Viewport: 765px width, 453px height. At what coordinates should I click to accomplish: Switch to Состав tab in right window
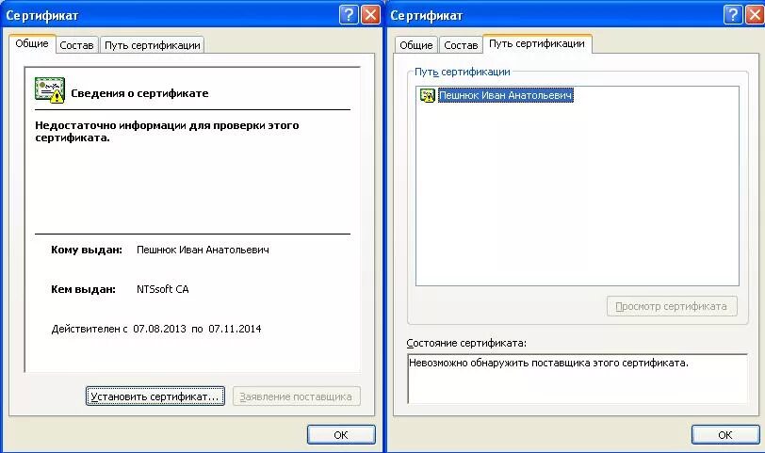click(x=461, y=45)
